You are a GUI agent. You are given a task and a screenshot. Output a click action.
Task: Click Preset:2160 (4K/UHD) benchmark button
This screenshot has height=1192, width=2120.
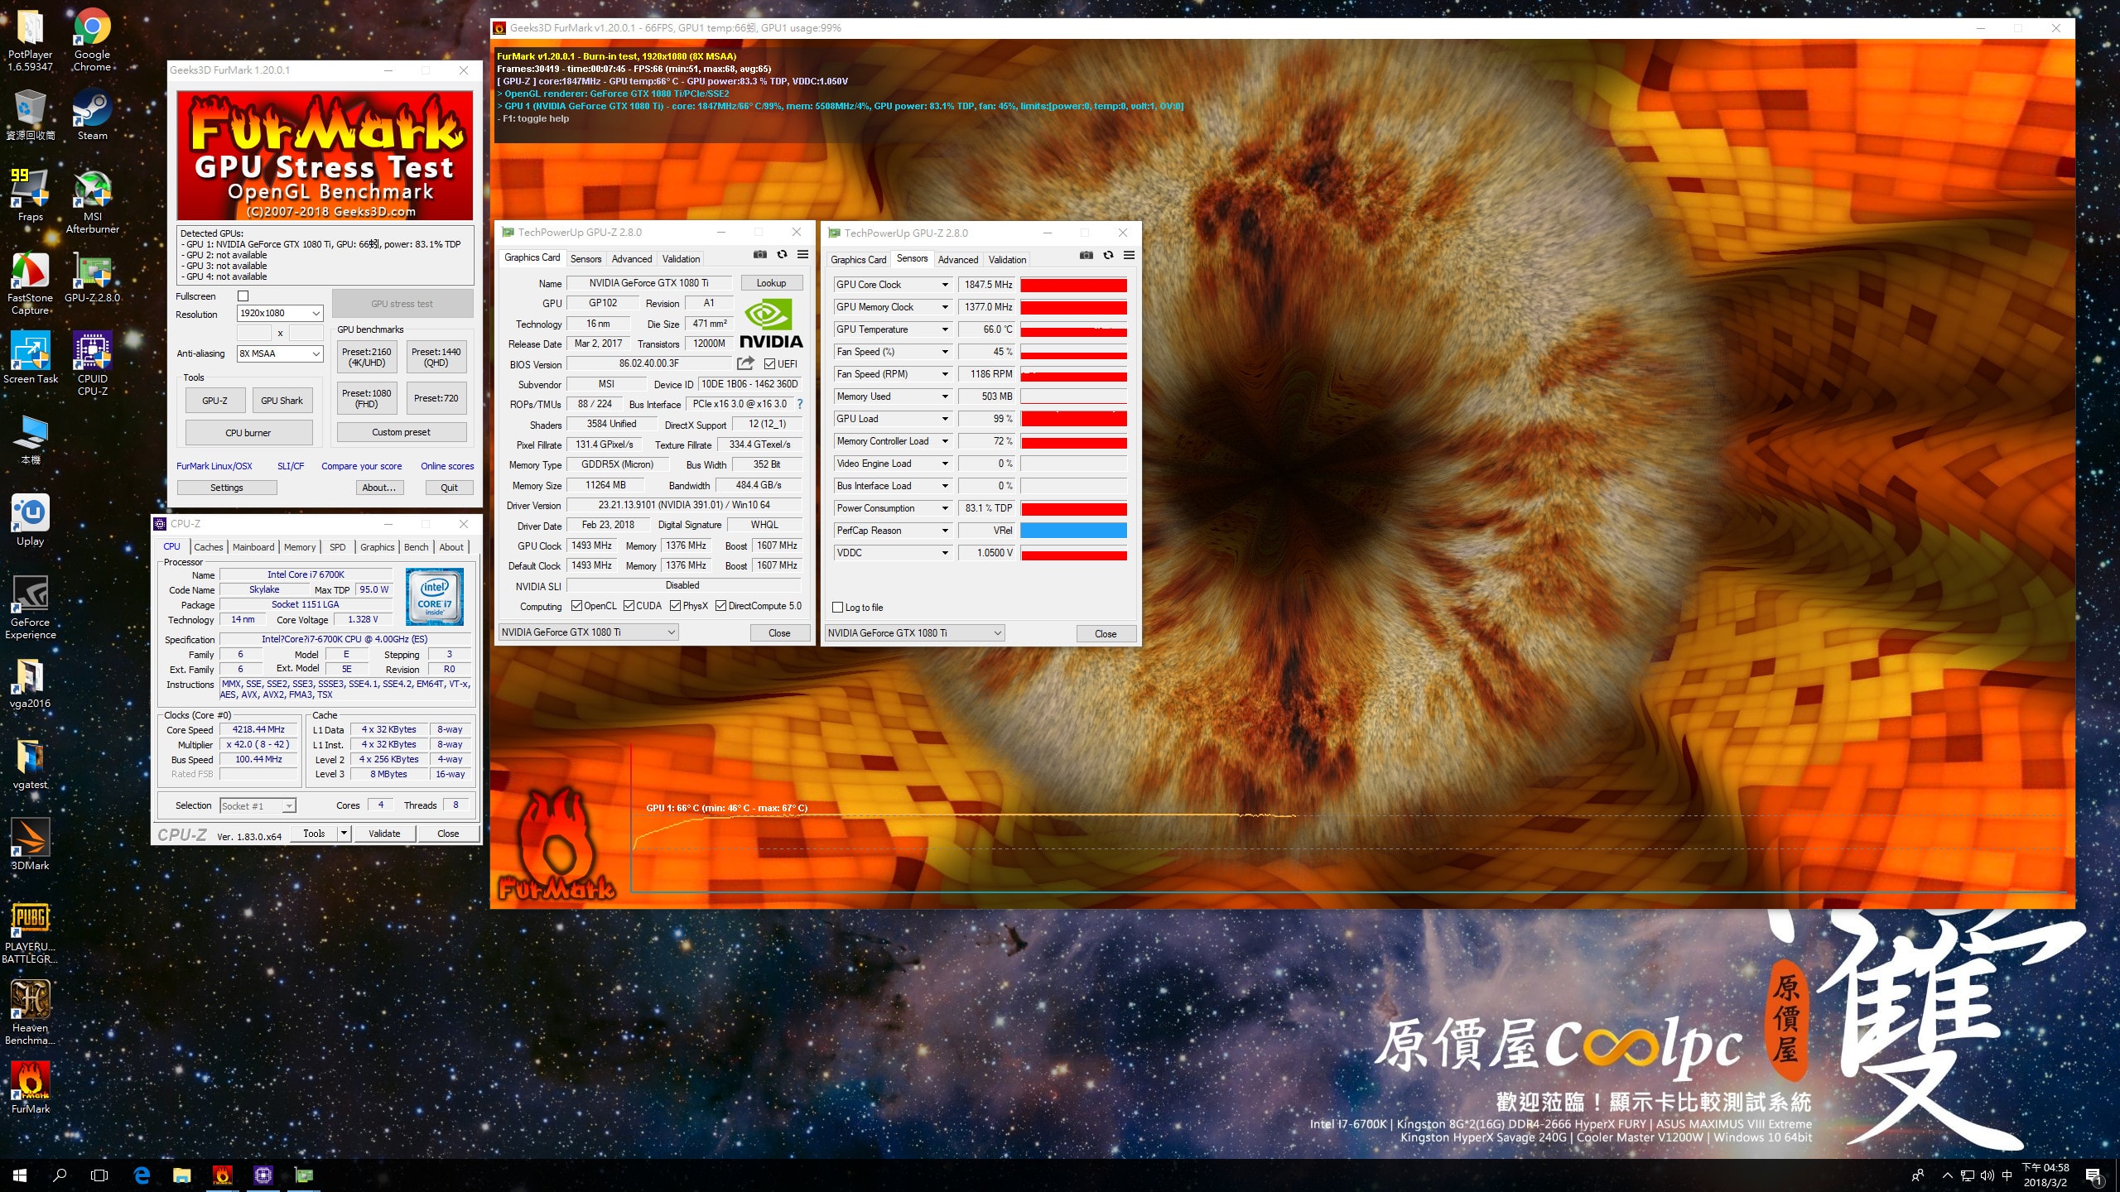(367, 358)
